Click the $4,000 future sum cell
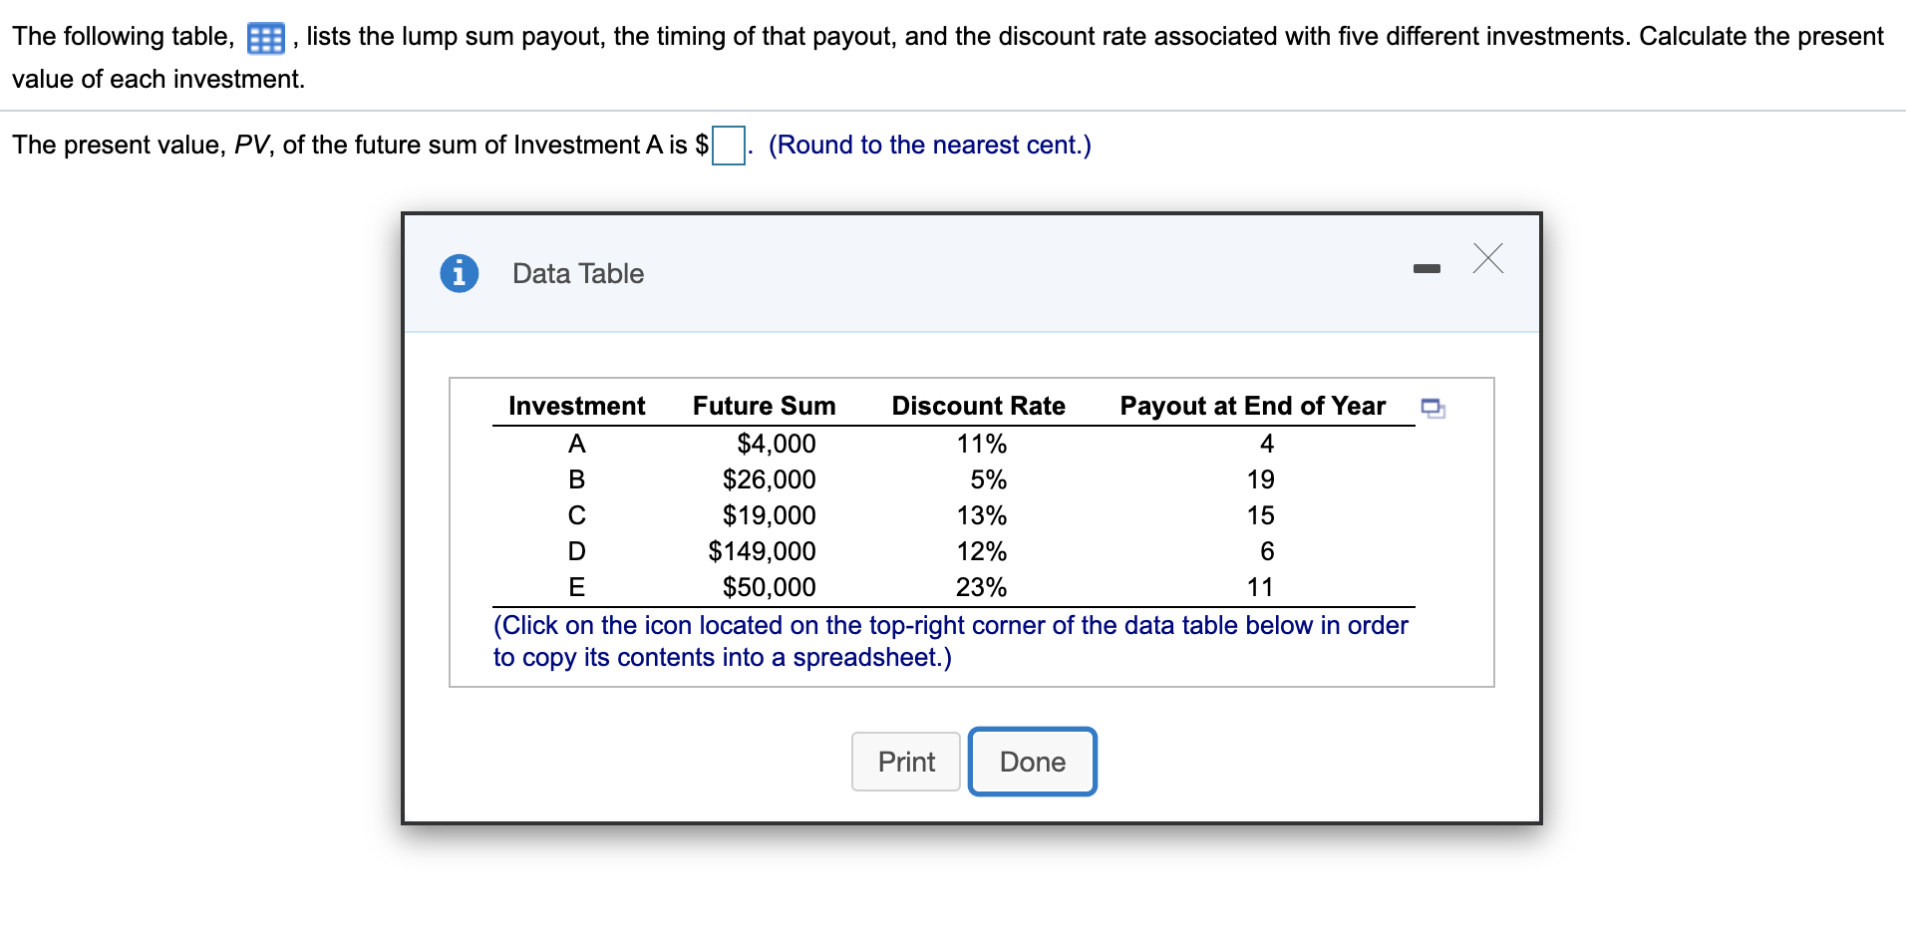 click(x=776, y=444)
